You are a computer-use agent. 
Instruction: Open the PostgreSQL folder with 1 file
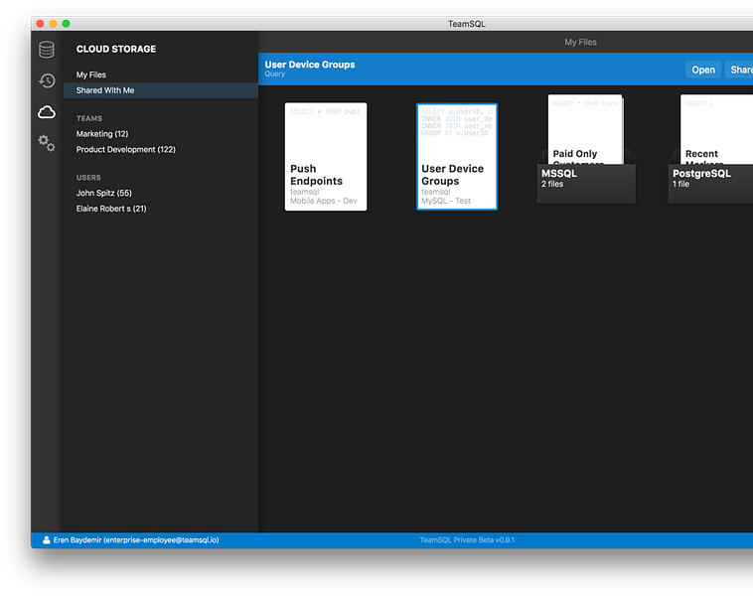point(710,149)
